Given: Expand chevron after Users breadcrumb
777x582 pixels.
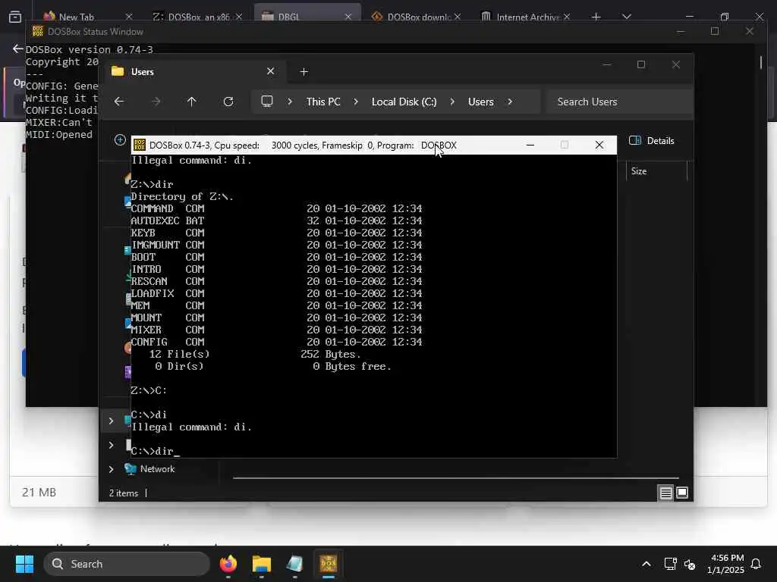Looking at the screenshot, I should [x=510, y=102].
